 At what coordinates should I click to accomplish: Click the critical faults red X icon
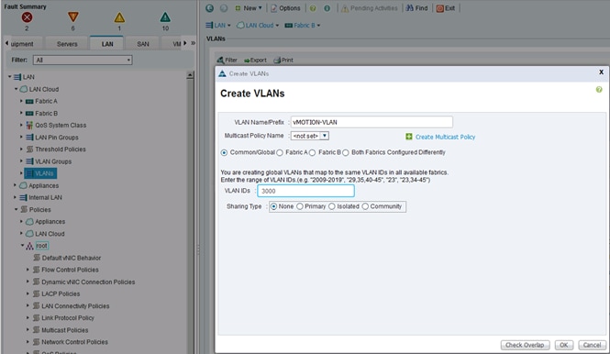[27, 17]
